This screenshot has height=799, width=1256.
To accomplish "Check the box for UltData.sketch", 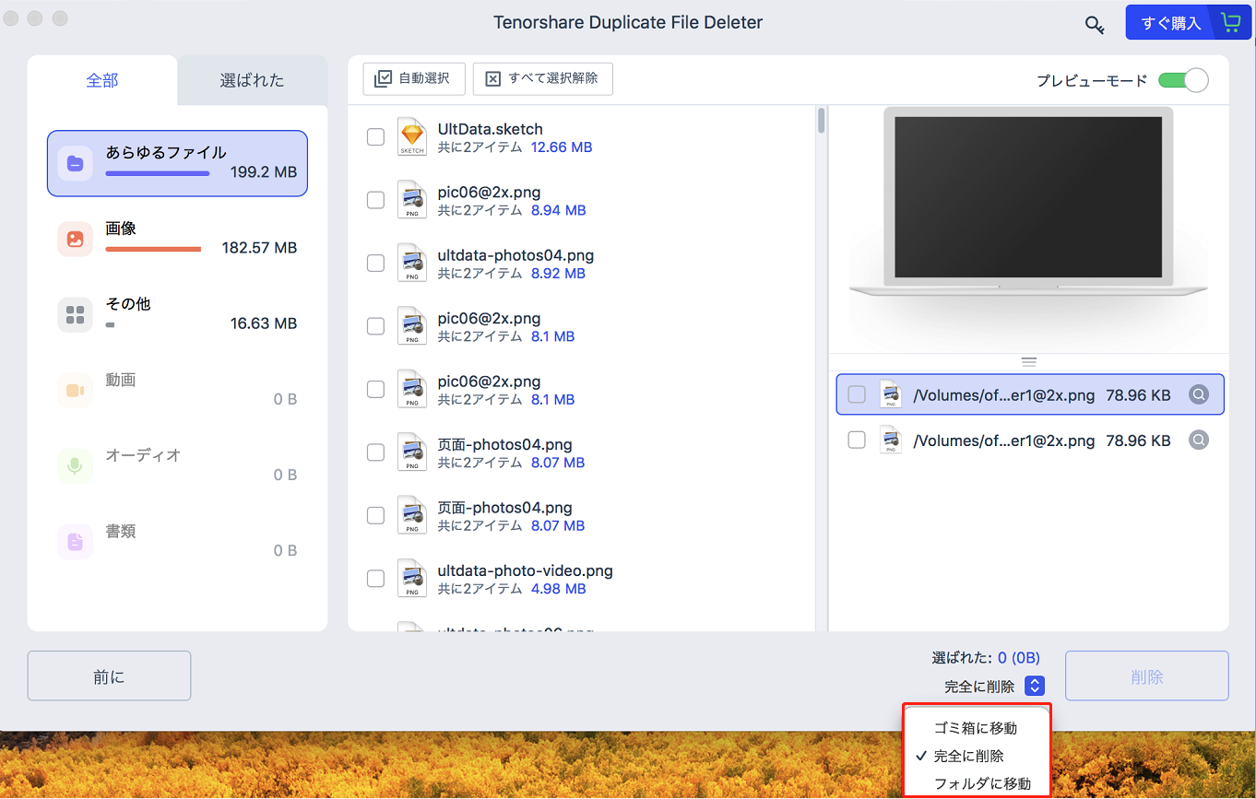I will [375, 137].
